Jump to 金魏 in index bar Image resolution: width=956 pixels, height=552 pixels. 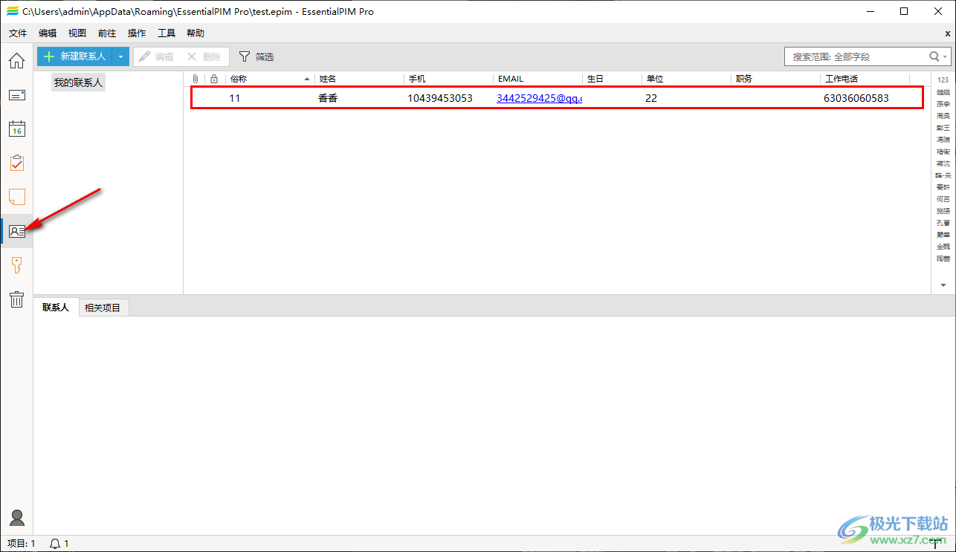[943, 247]
